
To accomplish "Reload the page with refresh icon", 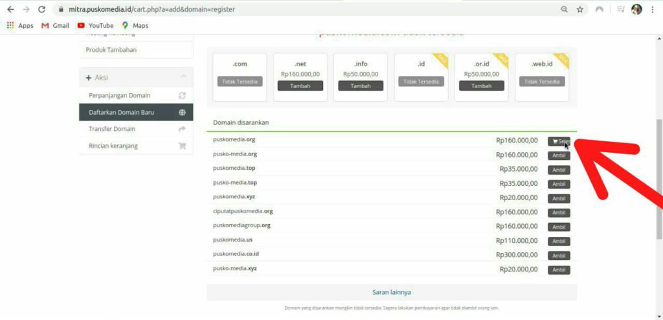I will click(41, 9).
